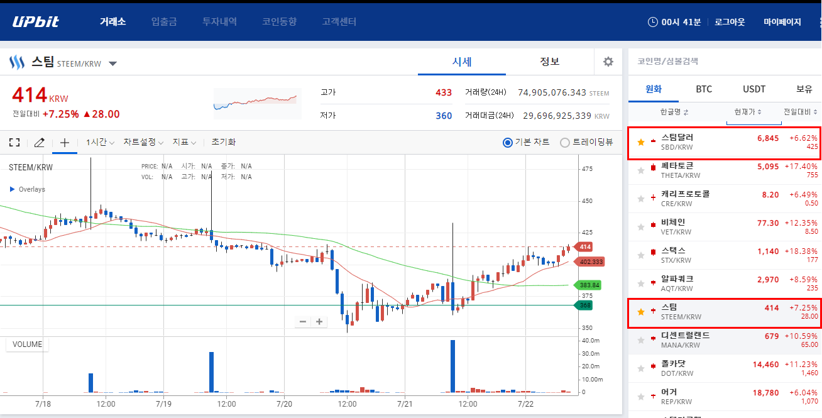The width and height of the screenshot is (822, 418).
Task: Click 초기화 reset button
Action: (223, 143)
